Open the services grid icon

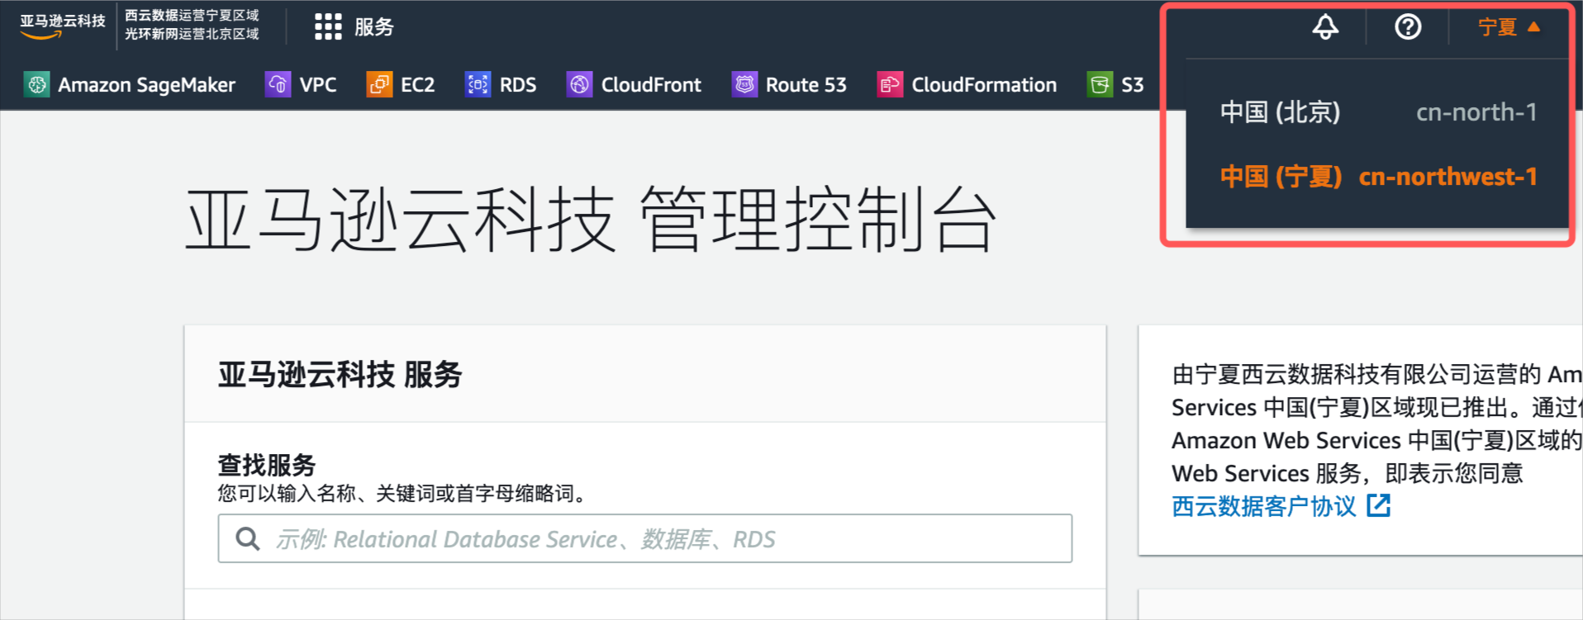(x=328, y=26)
